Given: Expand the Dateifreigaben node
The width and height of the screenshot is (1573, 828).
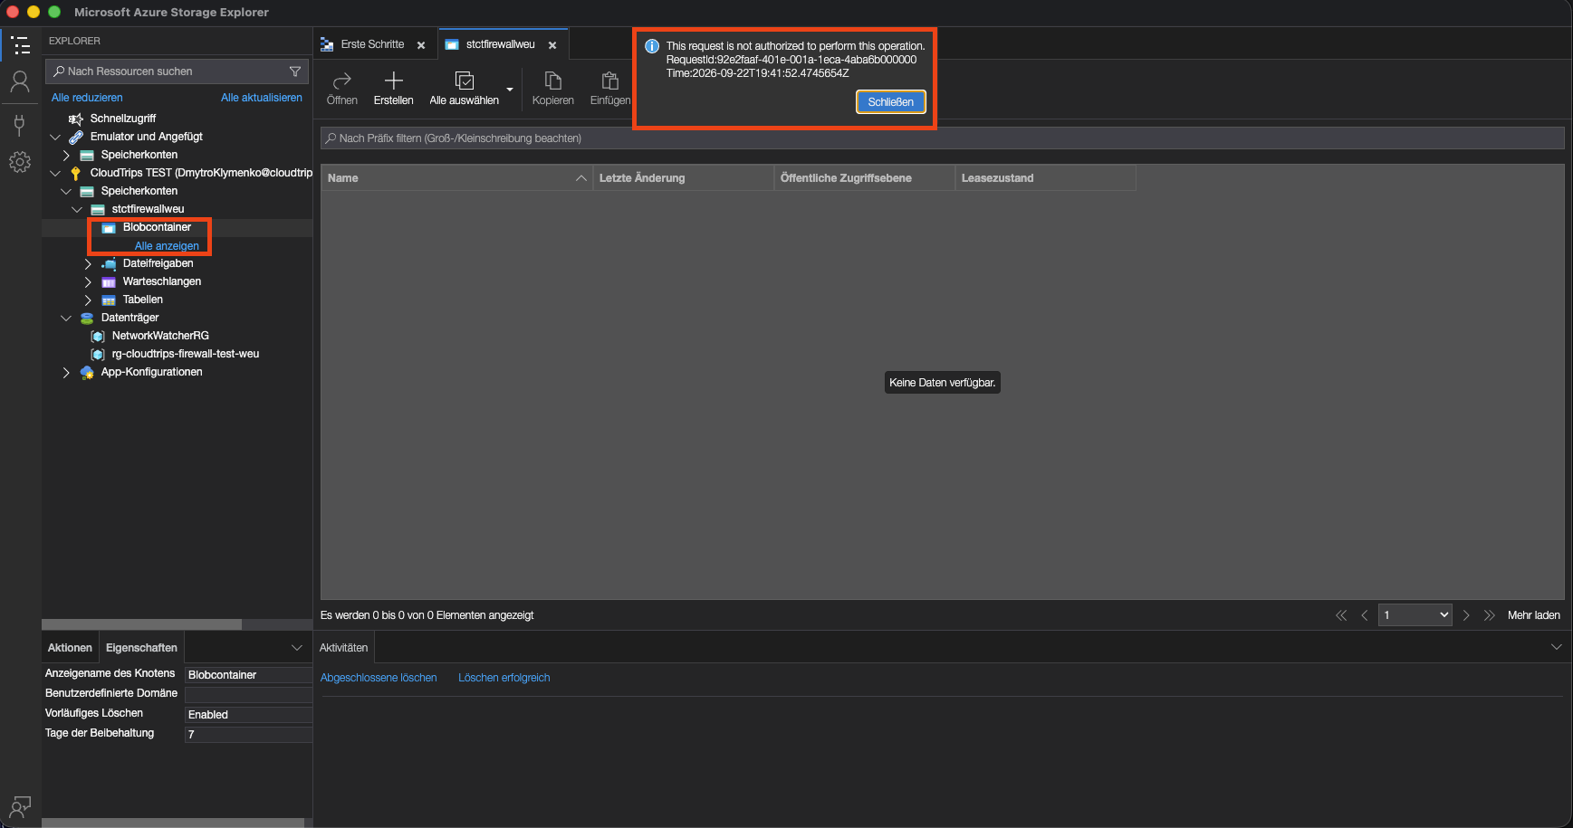Looking at the screenshot, I should tap(88, 264).
